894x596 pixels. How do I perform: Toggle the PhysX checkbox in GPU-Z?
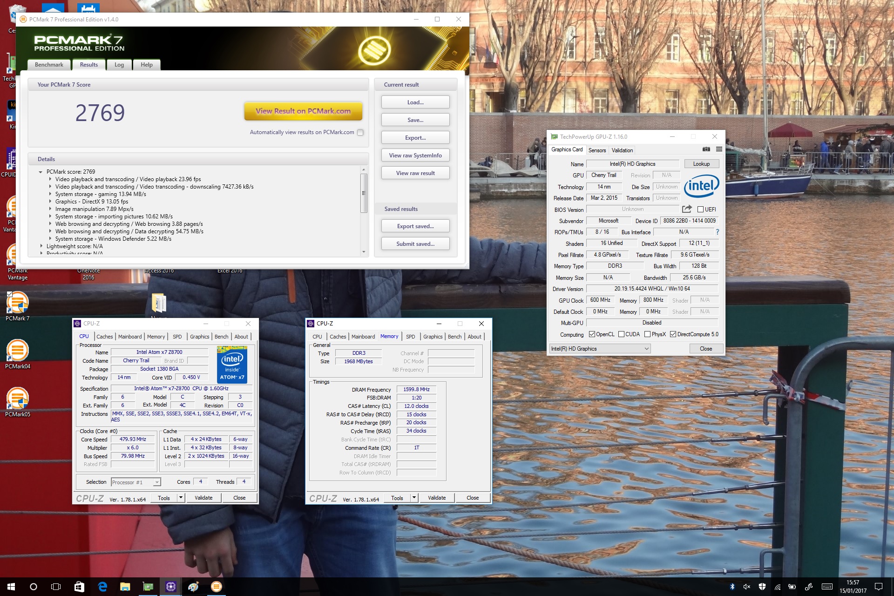coord(647,334)
